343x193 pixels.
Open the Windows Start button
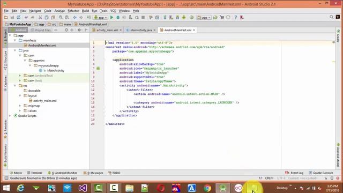(6, 188)
